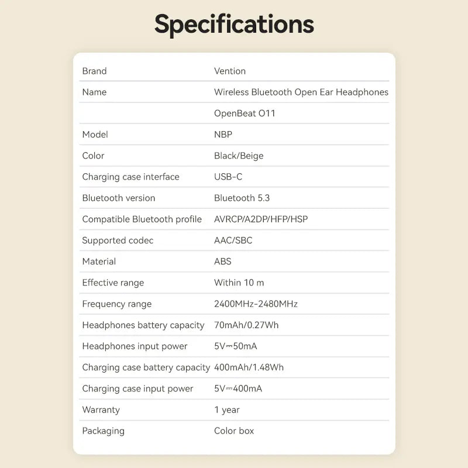Select the 70mAh/0.27Wh battery capacity value
Viewport: 468px width, 468px height.
[246, 325]
